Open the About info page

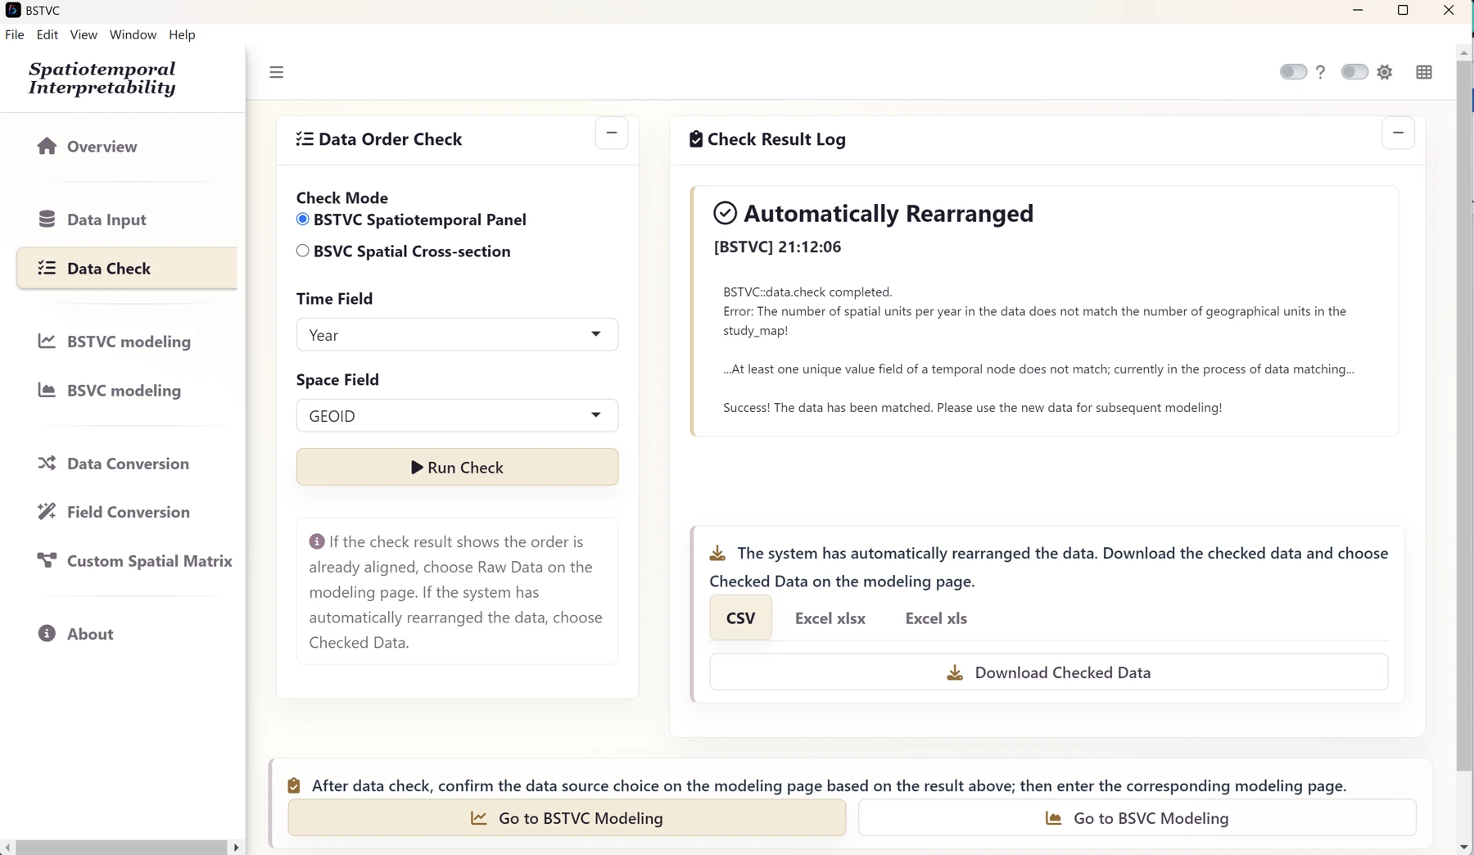75,634
